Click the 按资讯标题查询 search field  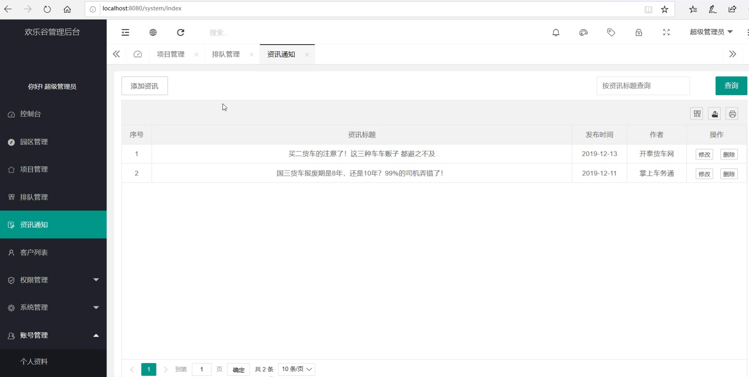point(643,86)
